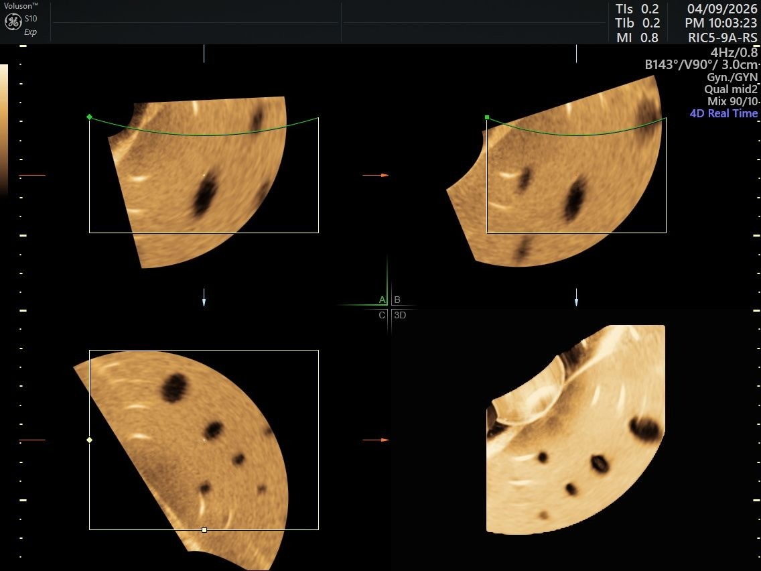Select the green square render-start handle in panel B
Viewport: 761px width, 571px height.
pos(487,117)
